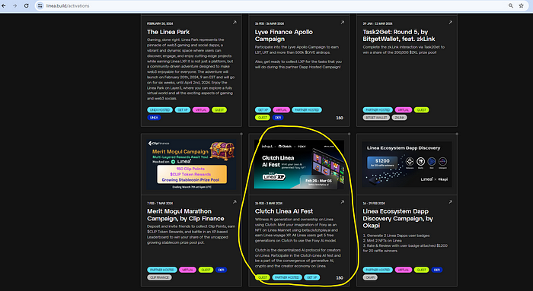Click the date '16 - 29 FEB 2024' on Okapi card

374,203
